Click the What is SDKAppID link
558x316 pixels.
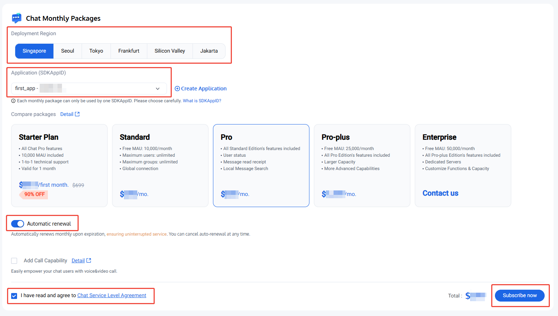coord(202,101)
